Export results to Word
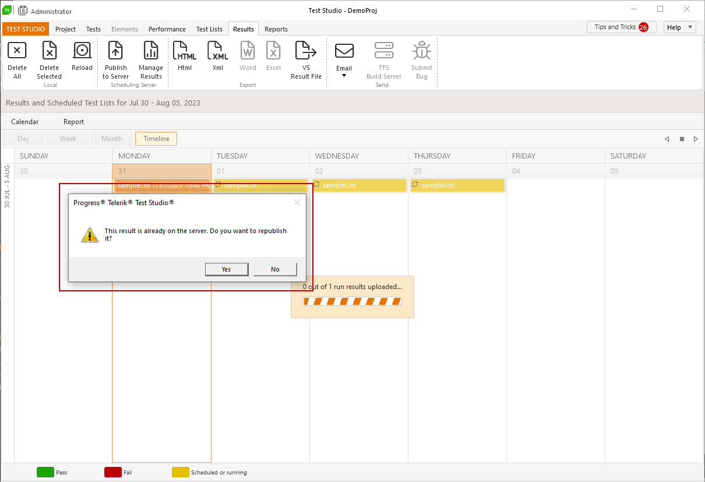This screenshot has height=482, width=705. point(248,51)
